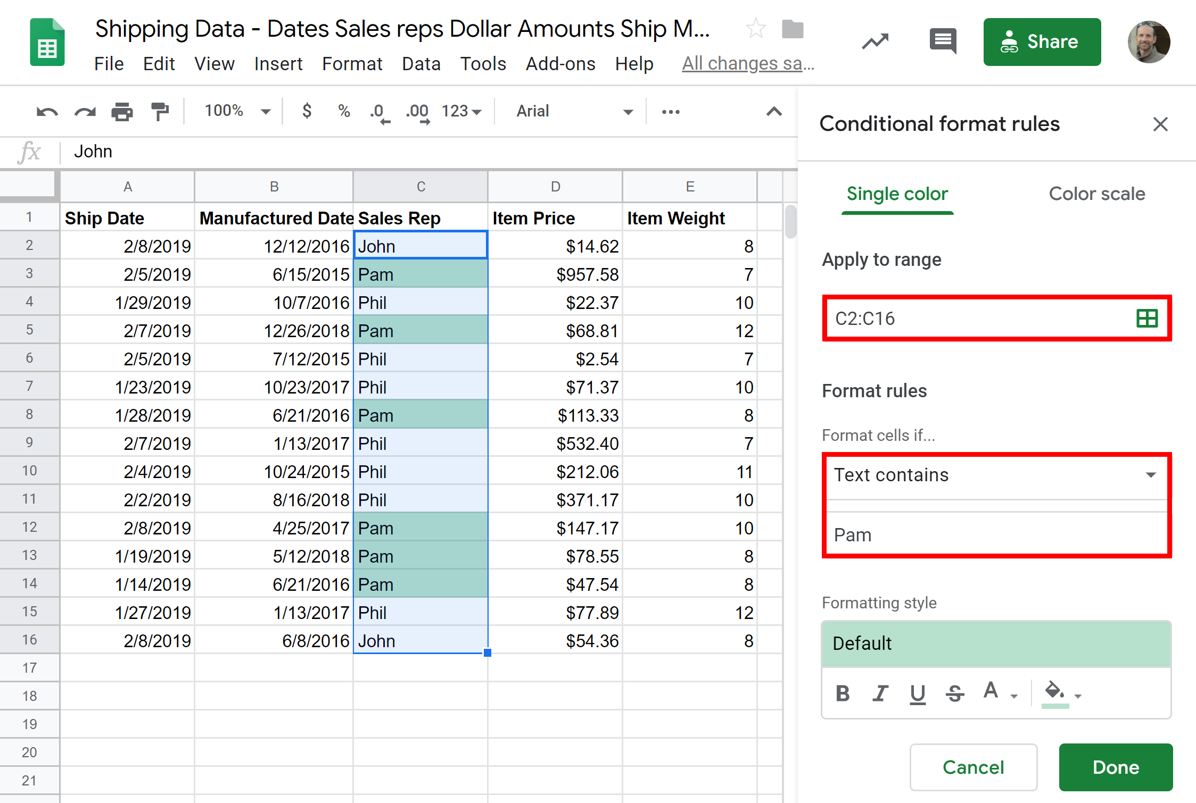Click the Default formatting style preview

[x=996, y=644]
